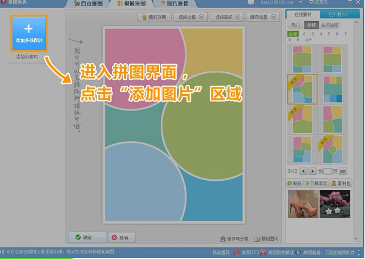Viewport: 365px width, 259px height.
Task: Select the 已下载[0] tab
Action: point(337,15)
